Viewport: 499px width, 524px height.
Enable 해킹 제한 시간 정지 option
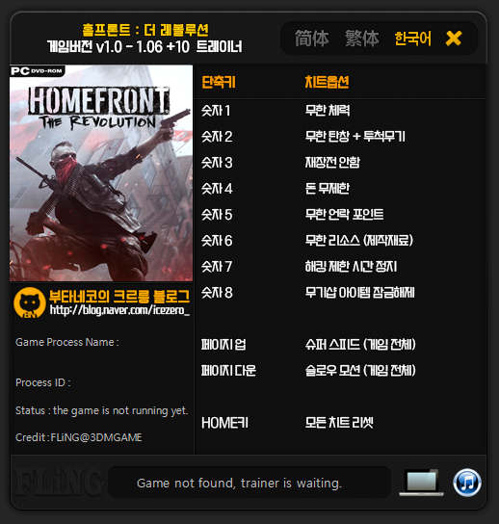coord(351,267)
